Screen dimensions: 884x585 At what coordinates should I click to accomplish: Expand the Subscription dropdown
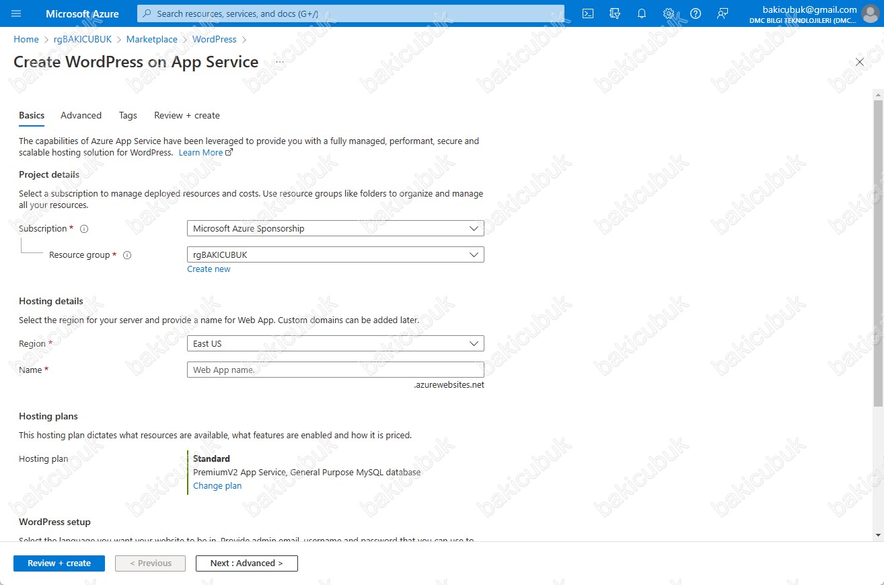pos(335,229)
